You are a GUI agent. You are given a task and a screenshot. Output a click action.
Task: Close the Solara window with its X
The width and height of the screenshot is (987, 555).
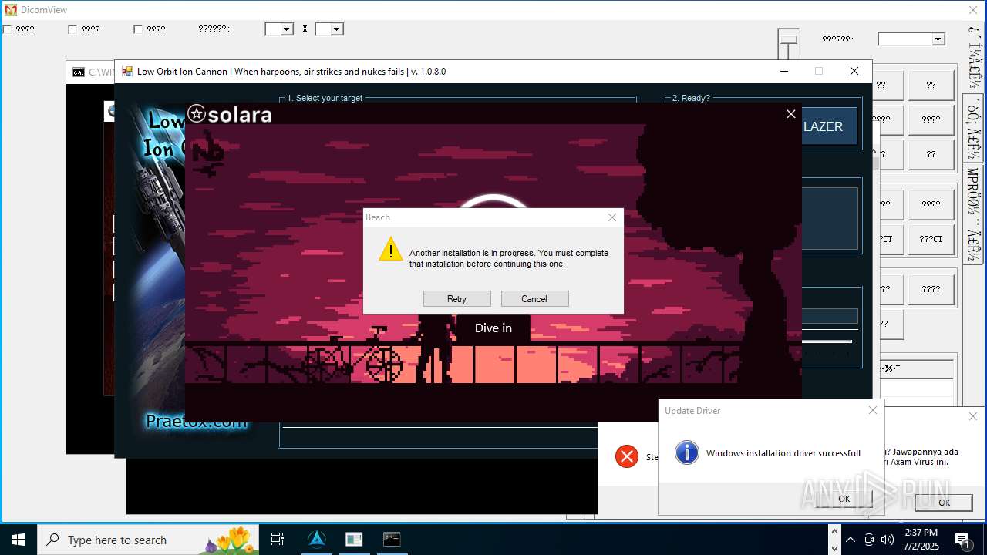coord(790,114)
